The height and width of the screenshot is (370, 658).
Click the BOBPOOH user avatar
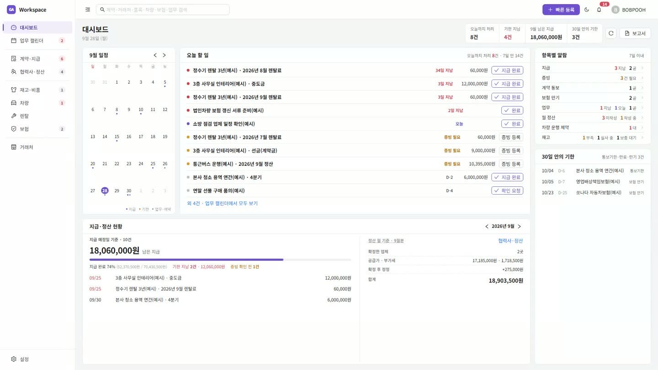[x=615, y=10]
